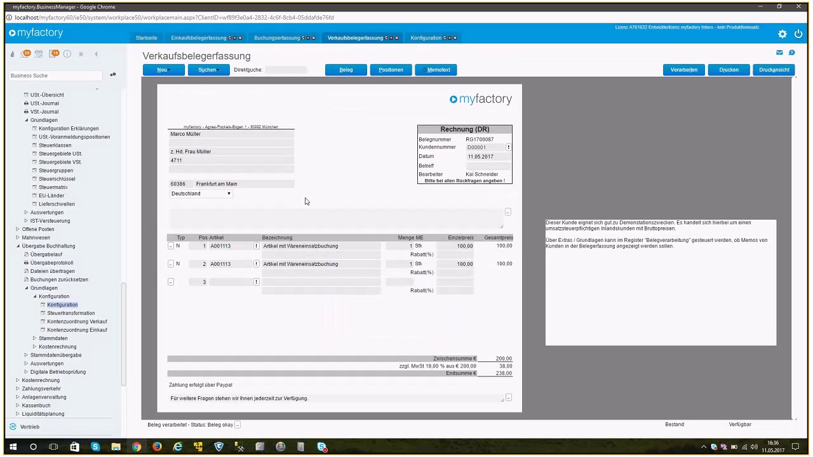
Task: Collapse sidebar with the left arrow icon
Action: tap(96, 54)
